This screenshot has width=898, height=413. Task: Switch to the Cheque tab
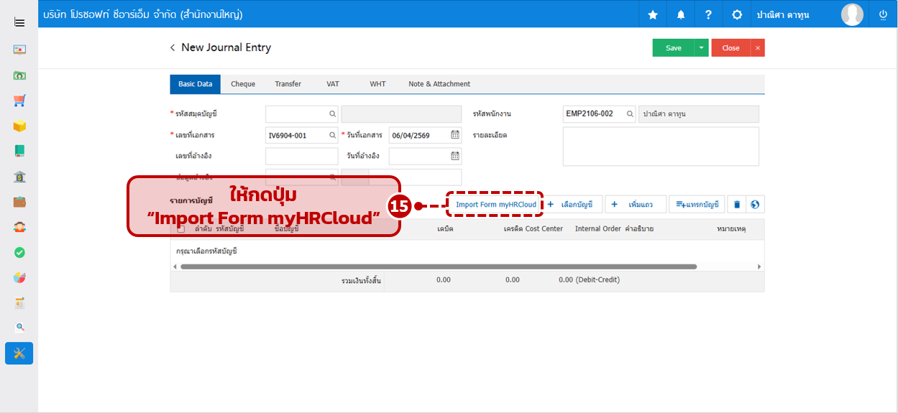click(243, 84)
